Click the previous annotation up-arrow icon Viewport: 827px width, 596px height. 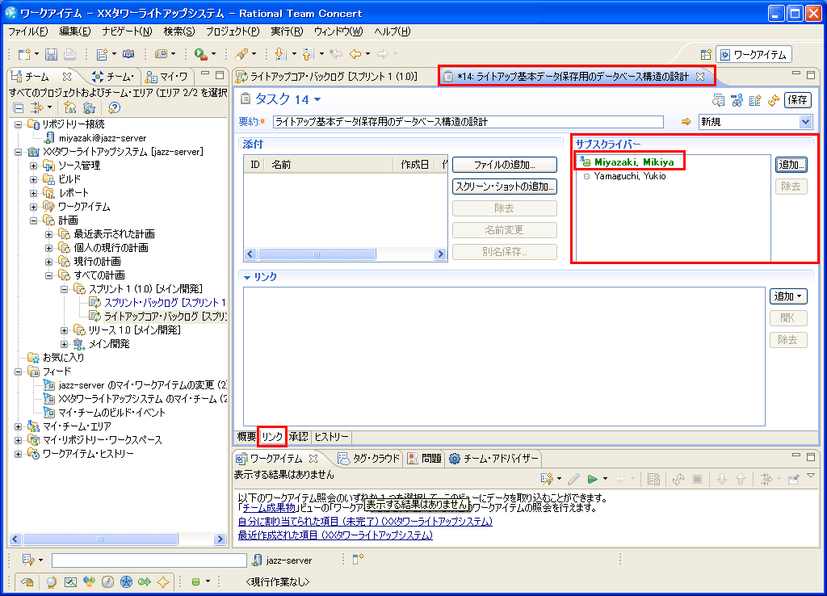click(309, 54)
